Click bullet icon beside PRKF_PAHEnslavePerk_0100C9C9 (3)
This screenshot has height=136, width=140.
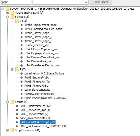coord(17,126)
